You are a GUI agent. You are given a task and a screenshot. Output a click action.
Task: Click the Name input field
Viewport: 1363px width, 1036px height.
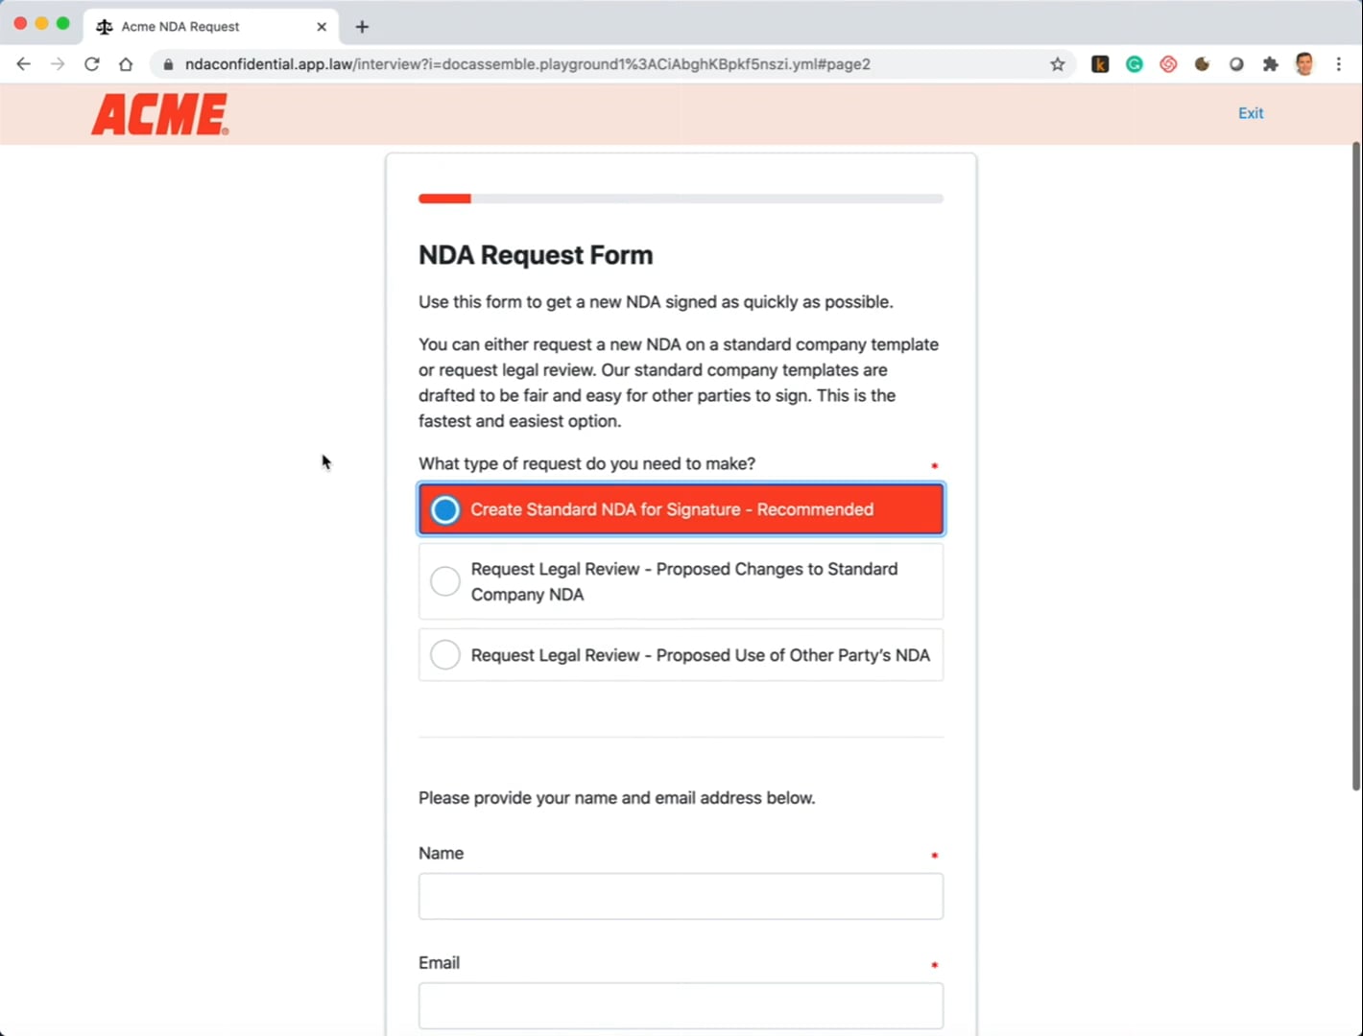click(681, 896)
